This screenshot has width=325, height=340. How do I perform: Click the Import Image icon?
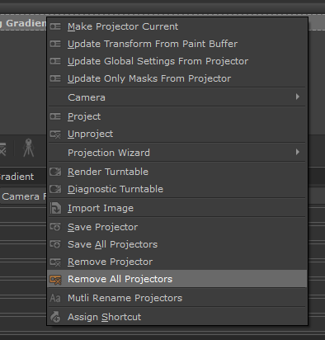(55, 208)
